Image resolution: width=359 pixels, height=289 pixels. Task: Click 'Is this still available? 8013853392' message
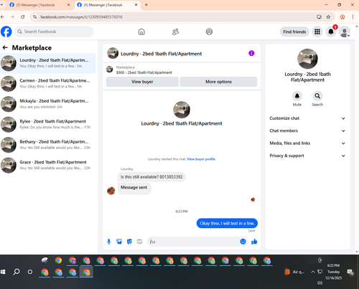point(151,177)
